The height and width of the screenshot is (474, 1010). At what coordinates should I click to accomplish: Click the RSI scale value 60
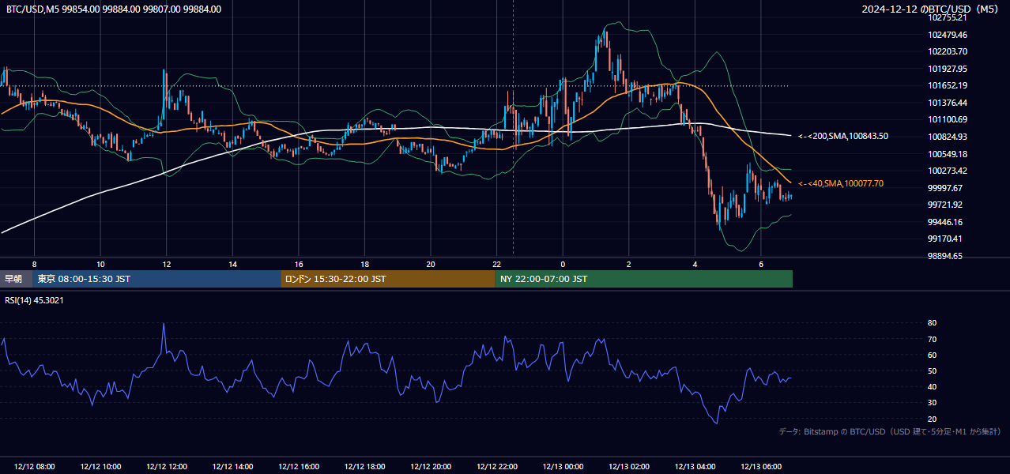[x=933, y=355]
